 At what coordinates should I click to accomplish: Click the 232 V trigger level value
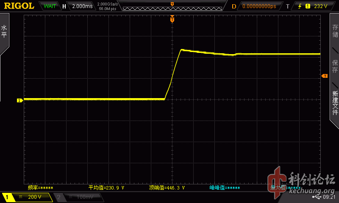pyautogui.click(x=320, y=6)
